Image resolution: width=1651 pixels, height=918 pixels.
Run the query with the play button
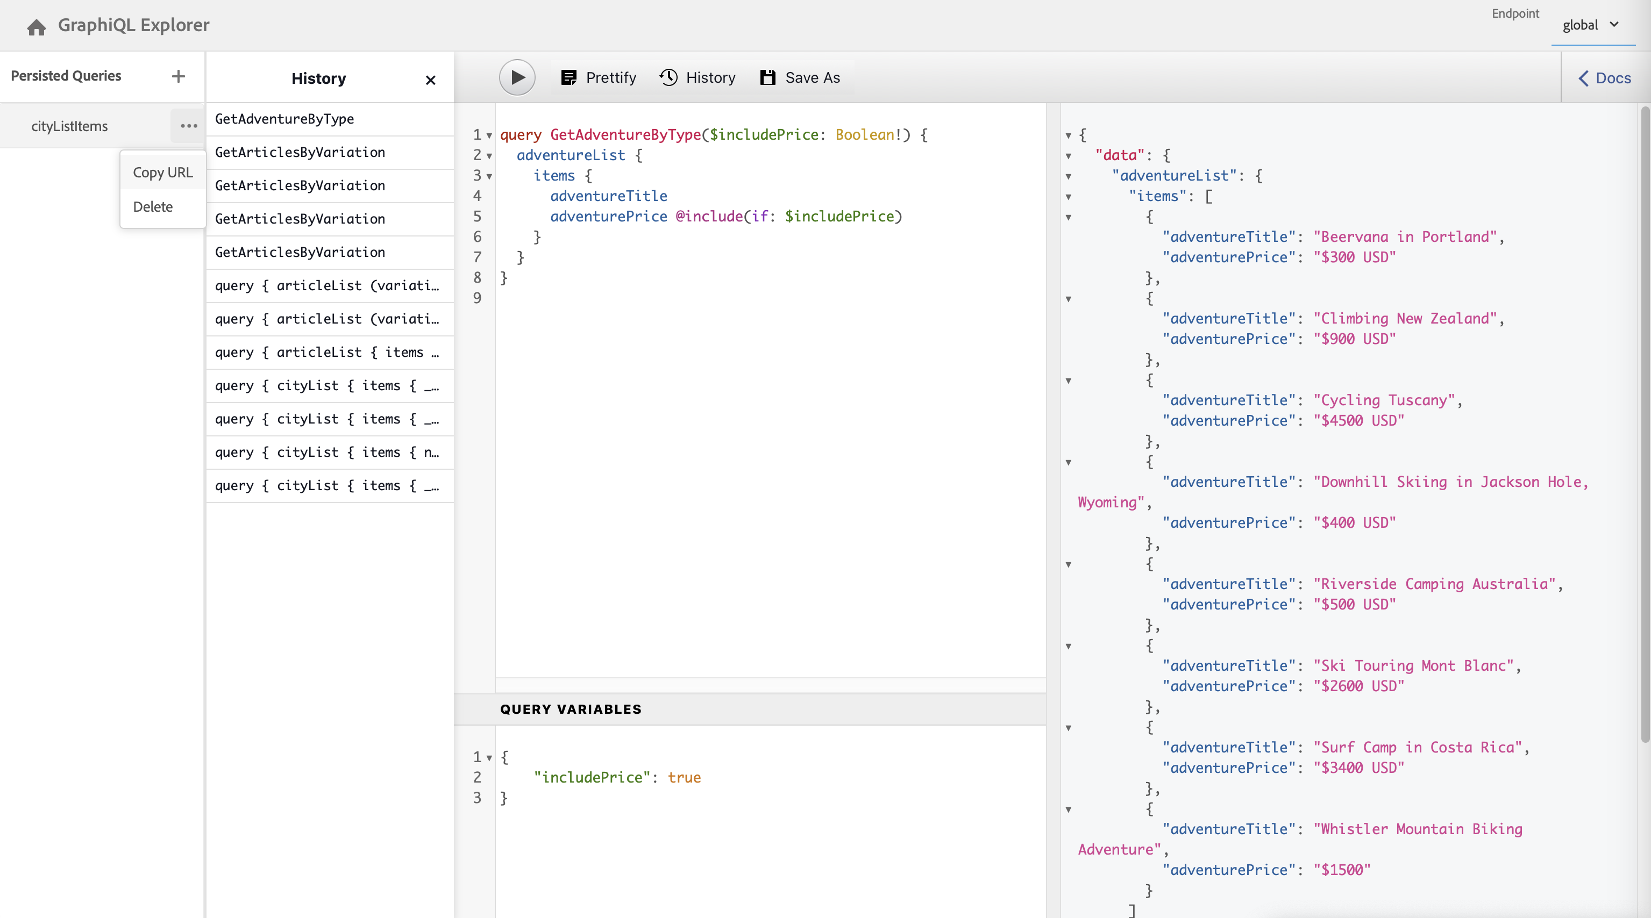click(517, 77)
